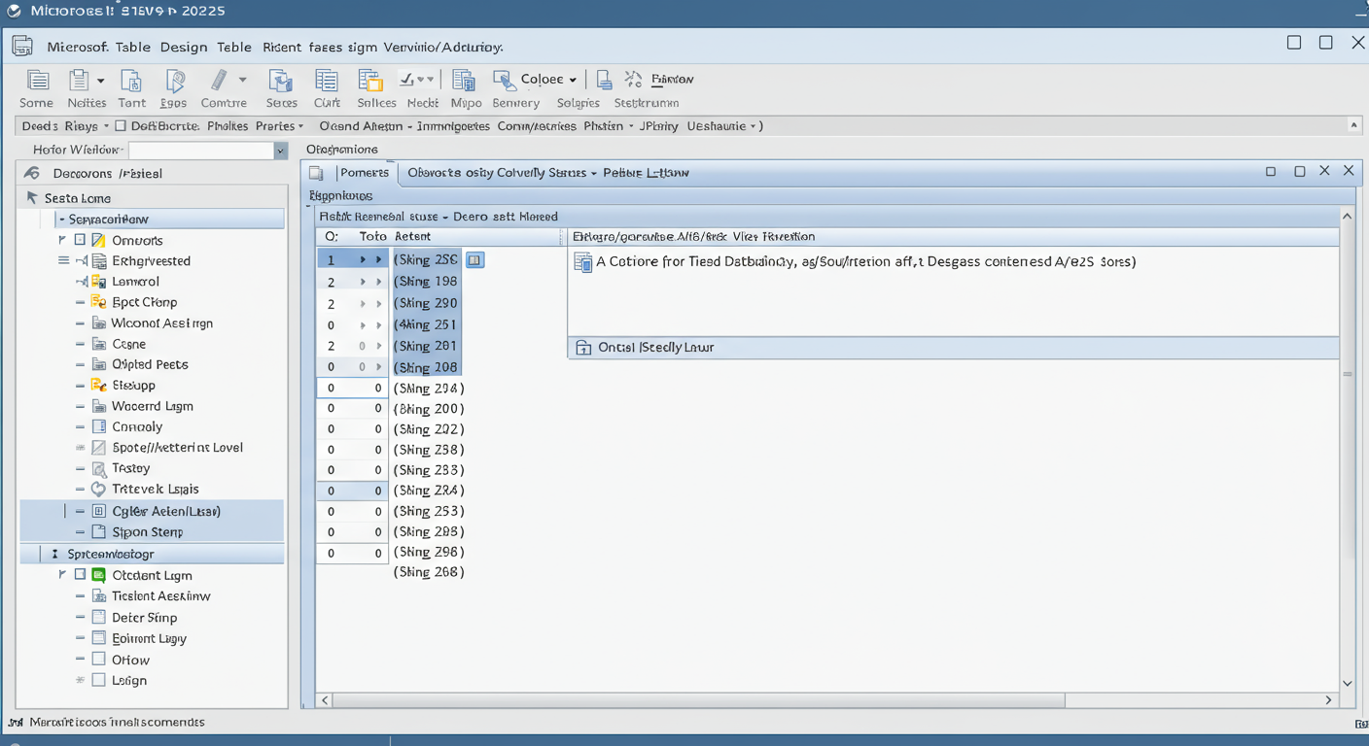Toggle the Otcdent Ligm checkbox
The image size is (1369, 746).
coord(81,575)
